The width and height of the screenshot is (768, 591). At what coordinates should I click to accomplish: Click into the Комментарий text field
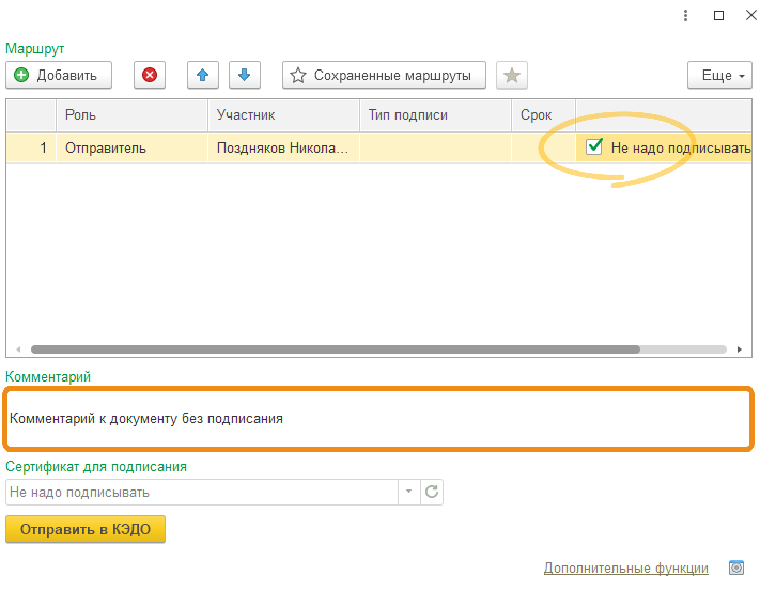tap(378, 418)
